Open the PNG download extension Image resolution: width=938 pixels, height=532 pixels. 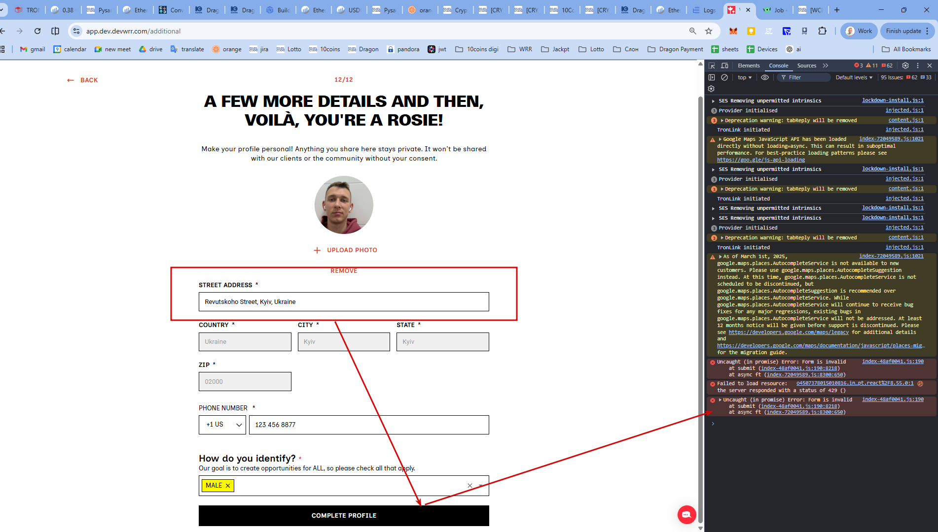point(804,31)
